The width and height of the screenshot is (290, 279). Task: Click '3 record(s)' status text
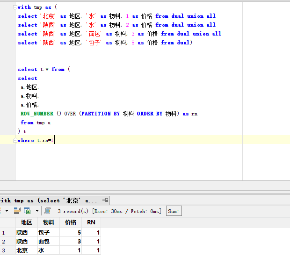pos(73,211)
